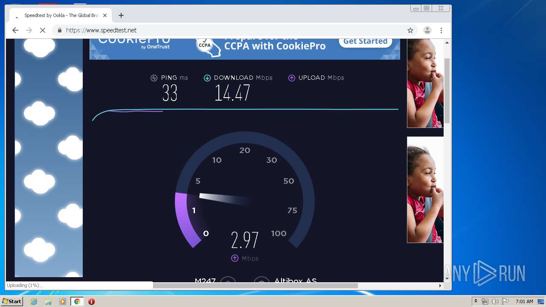The image size is (546, 307).
Task: Click the download result 14.47
Action: pos(232,93)
